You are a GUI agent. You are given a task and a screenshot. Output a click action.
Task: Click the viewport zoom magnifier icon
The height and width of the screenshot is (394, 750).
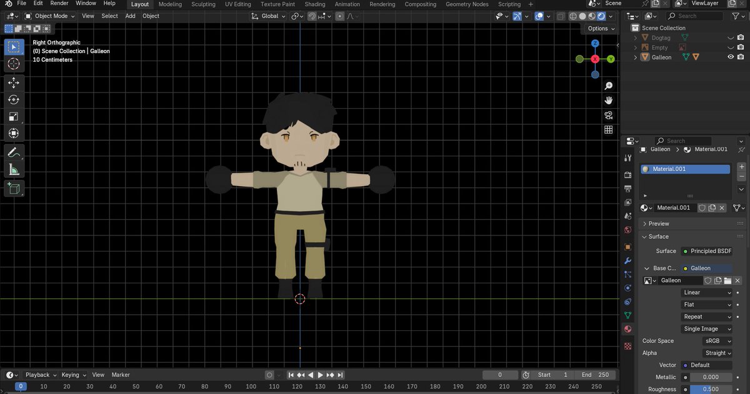pos(608,86)
